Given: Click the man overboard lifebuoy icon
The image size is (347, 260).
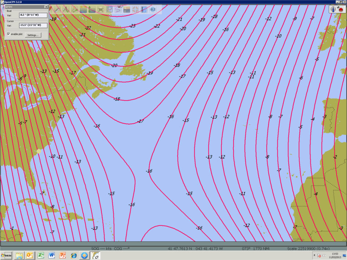Looking at the screenshot, I should pyautogui.click(x=135, y=10).
